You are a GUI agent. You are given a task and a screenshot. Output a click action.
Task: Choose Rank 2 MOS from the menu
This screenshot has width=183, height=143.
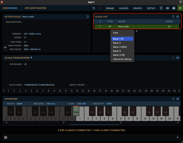point(122,47)
